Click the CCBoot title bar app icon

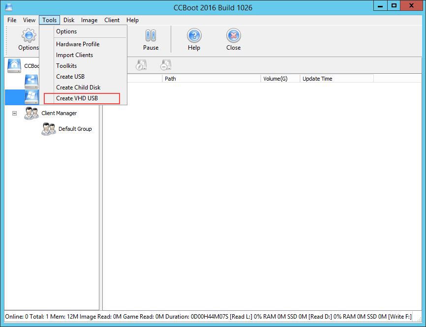tap(8, 7)
